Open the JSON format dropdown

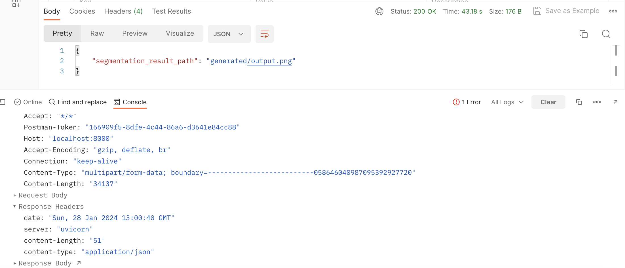click(x=229, y=34)
